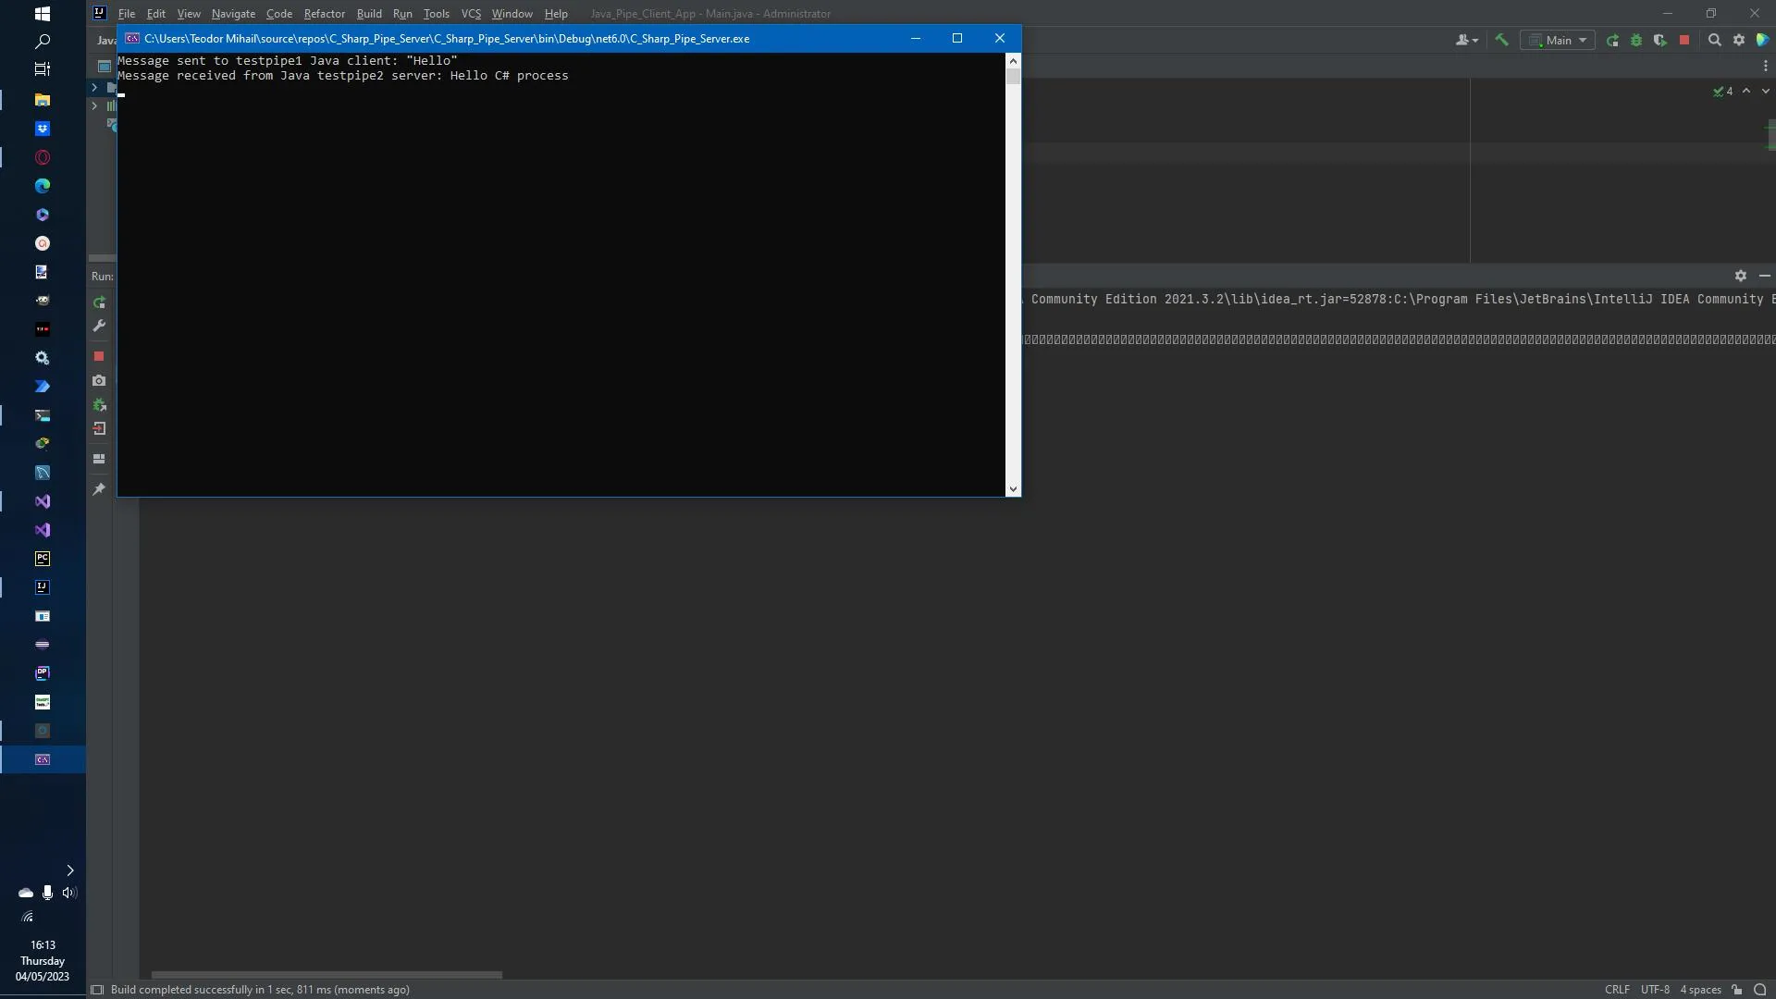Click the wrench icon in Run panel
Image resolution: width=1776 pixels, height=999 pixels.
tap(99, 326)
